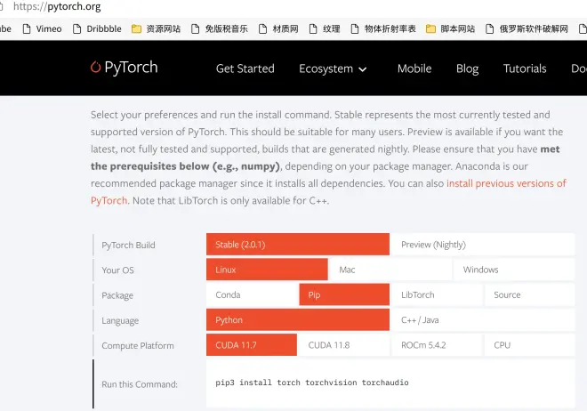Open the Blog nav item

click(x=467, y=68)
